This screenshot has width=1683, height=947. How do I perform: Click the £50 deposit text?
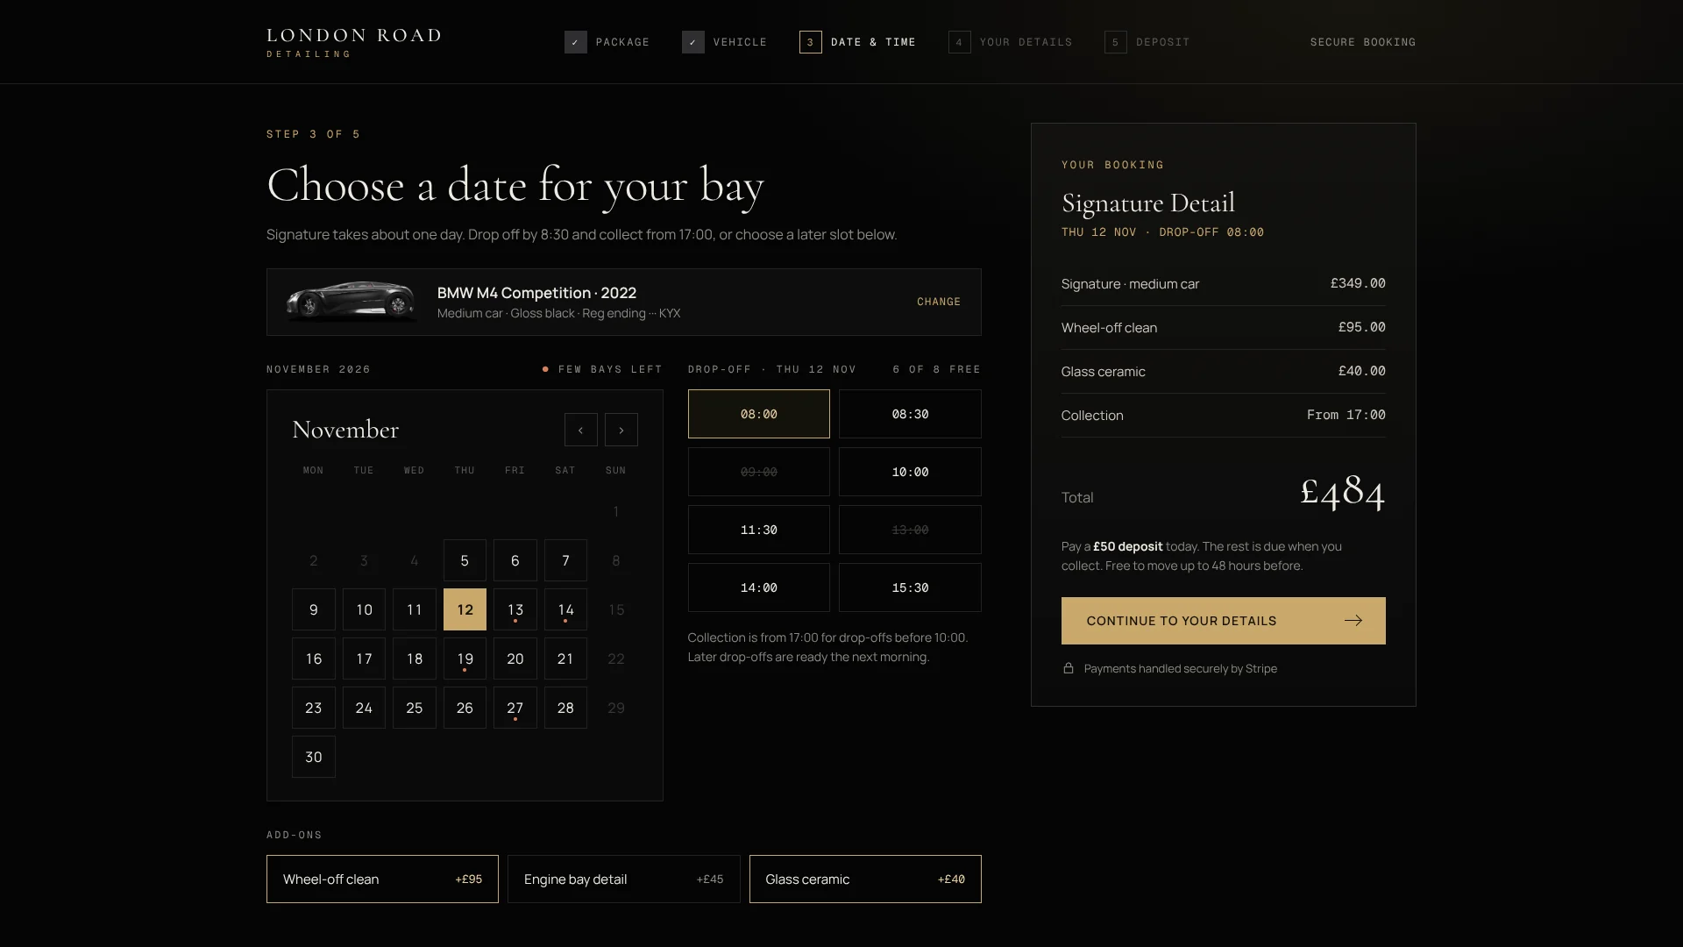pos(1128,546)
